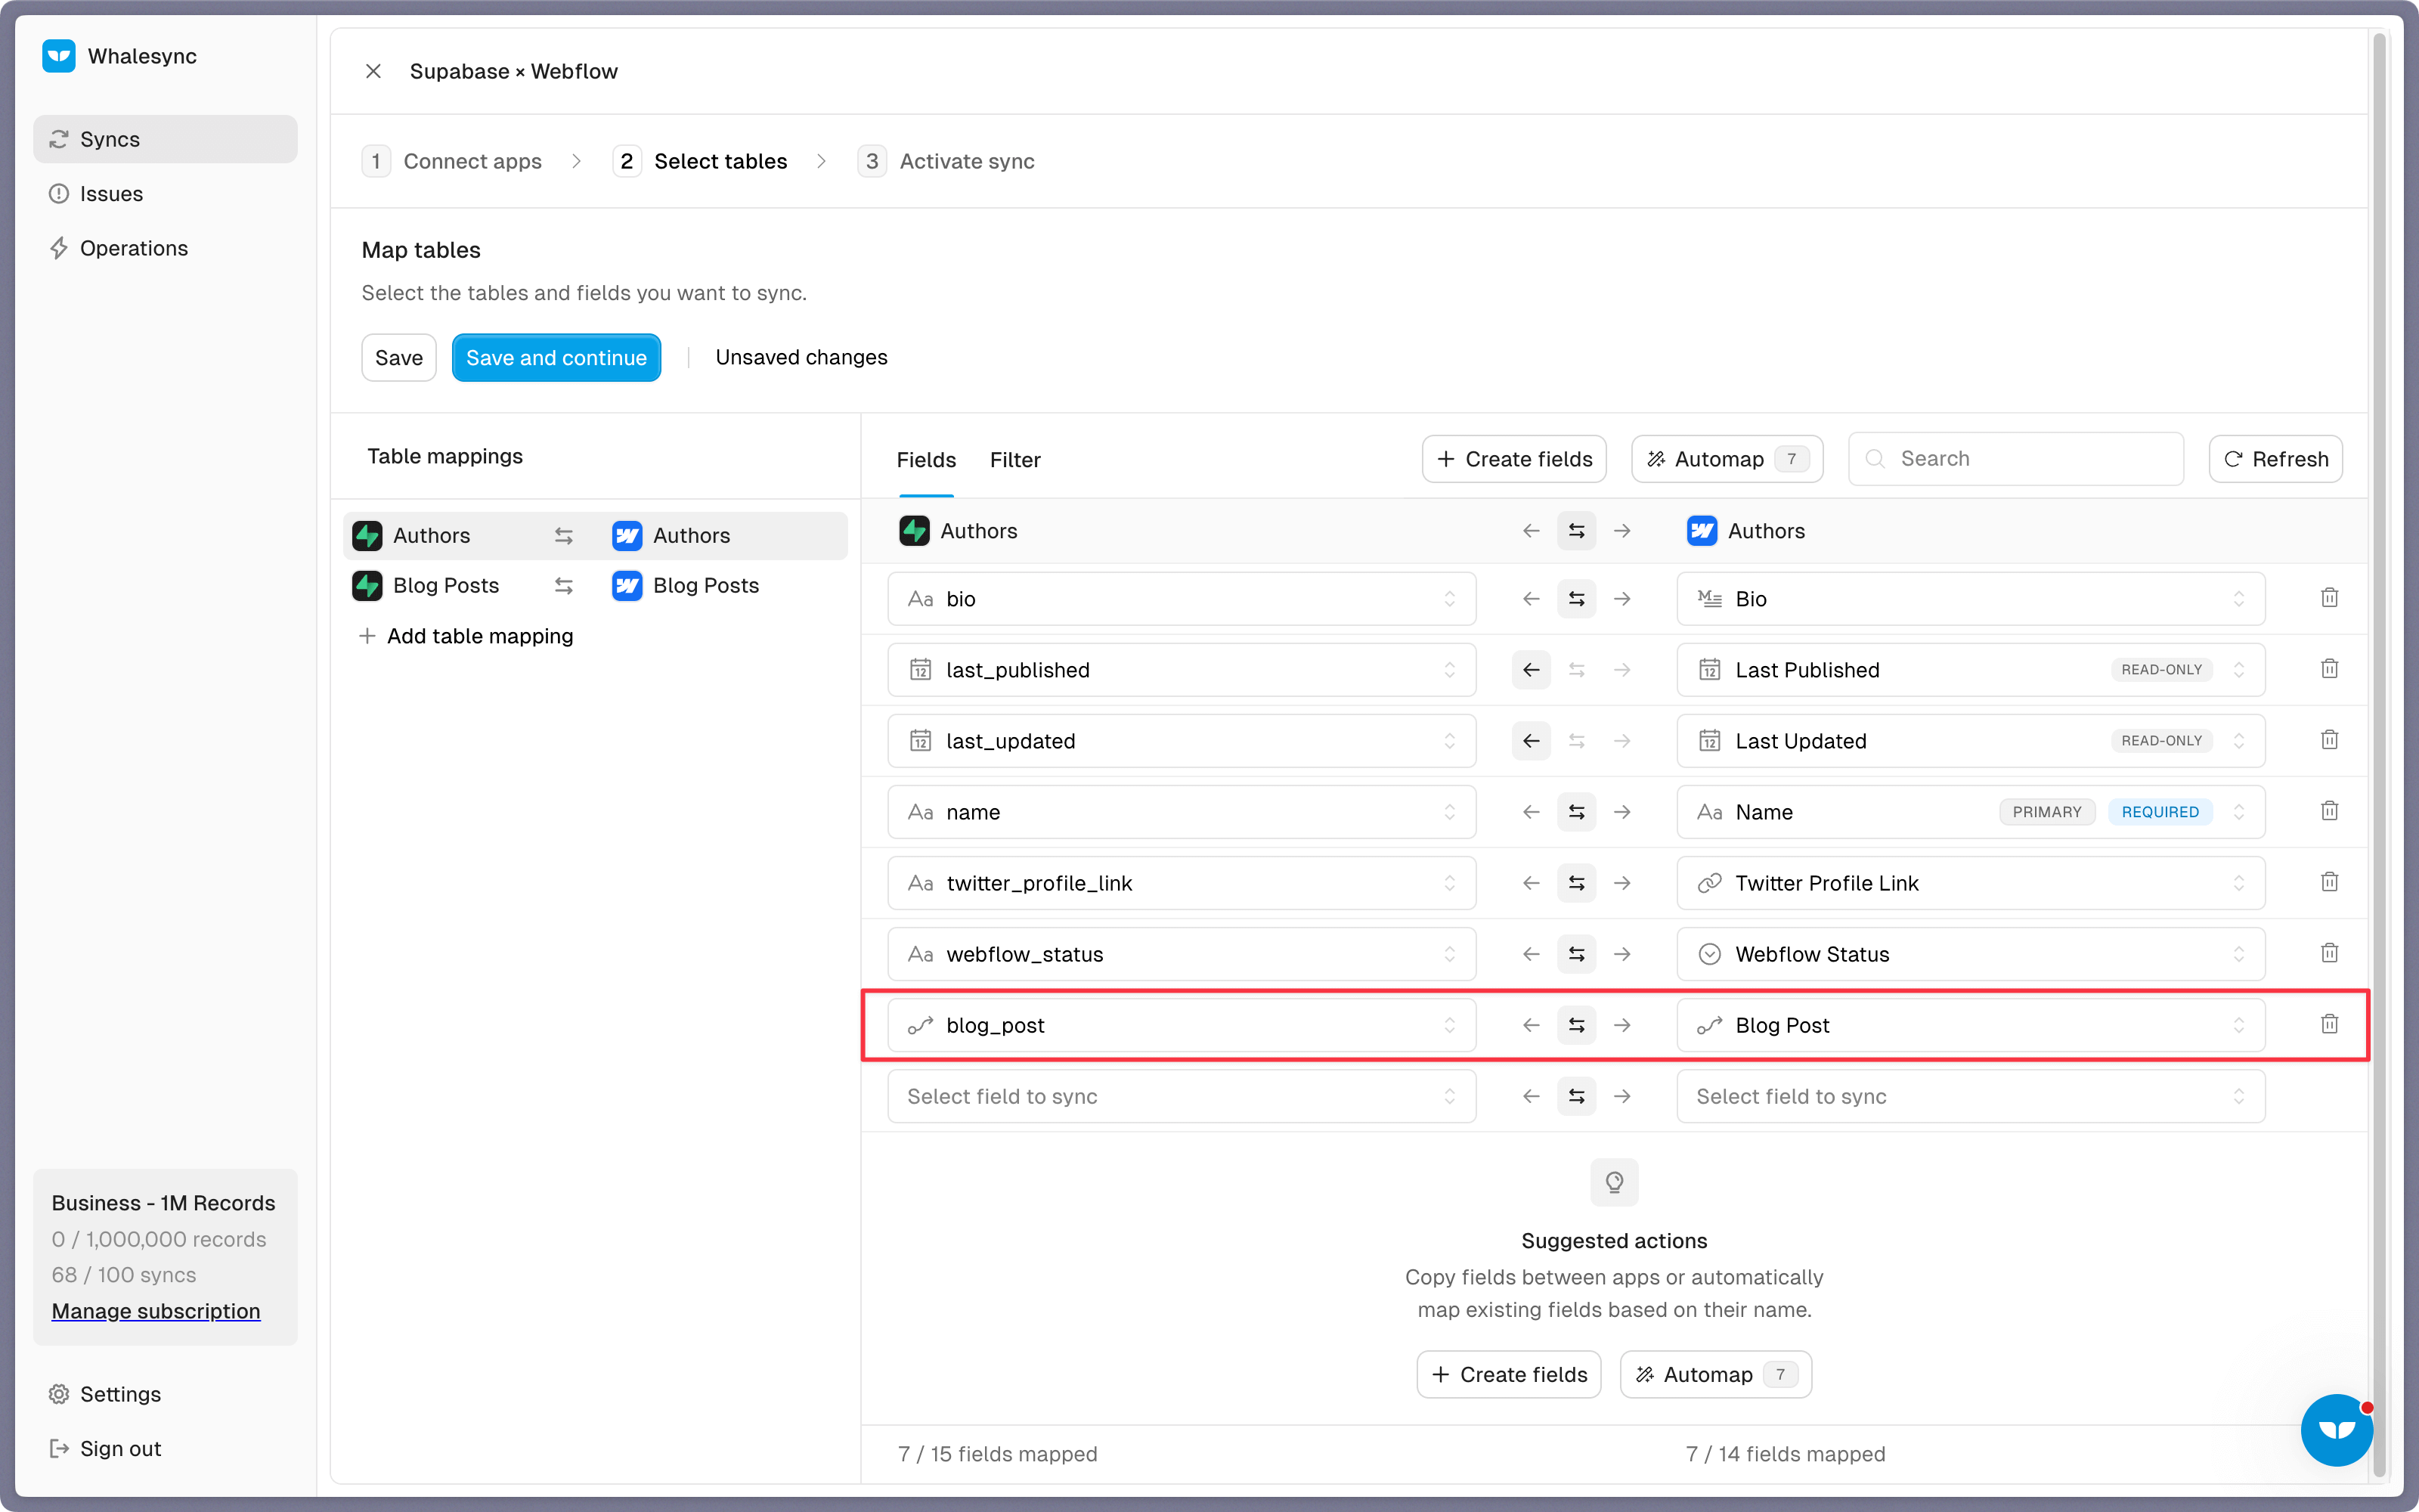
Task: Click Save and continue
Action: coord(556,357)
